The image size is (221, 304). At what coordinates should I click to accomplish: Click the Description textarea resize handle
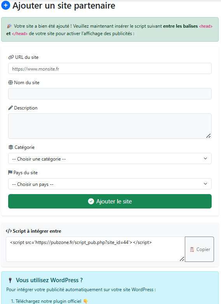pyautogui.click(x=209, y=136)
